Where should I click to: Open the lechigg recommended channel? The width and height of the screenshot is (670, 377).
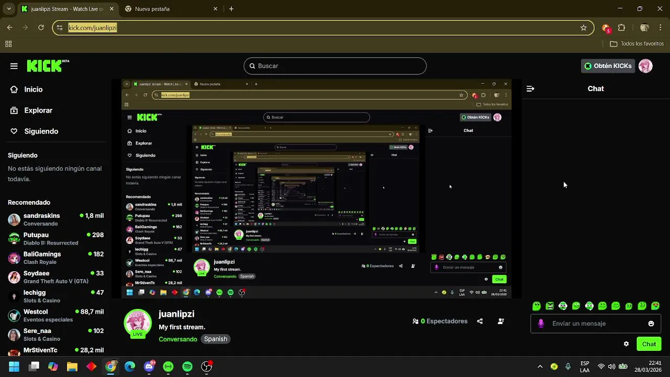coord(56,296)
